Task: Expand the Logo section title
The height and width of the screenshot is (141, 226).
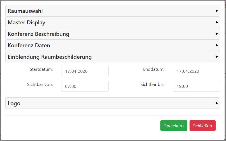Action: 14,104
